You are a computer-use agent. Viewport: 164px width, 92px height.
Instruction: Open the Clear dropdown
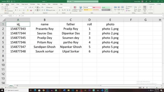(128, 11)
